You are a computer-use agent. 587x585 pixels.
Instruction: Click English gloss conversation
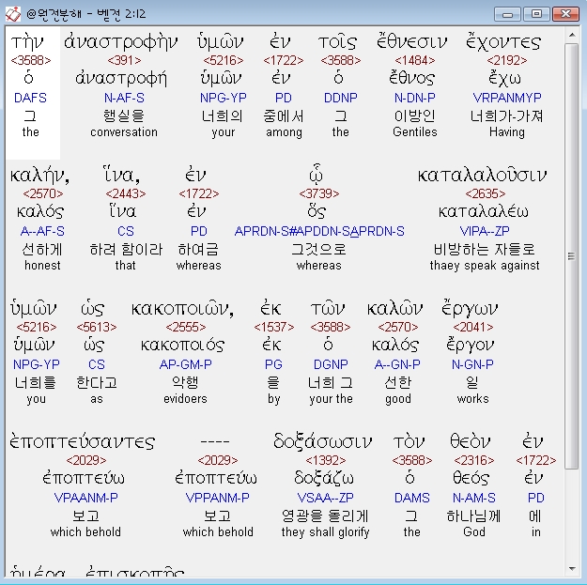point(124,132)
